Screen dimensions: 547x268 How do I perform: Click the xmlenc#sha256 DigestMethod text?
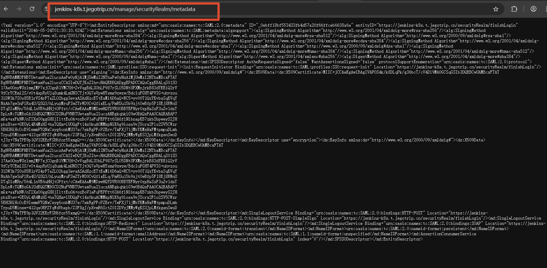pyautogui.click(x=319, y=56)
